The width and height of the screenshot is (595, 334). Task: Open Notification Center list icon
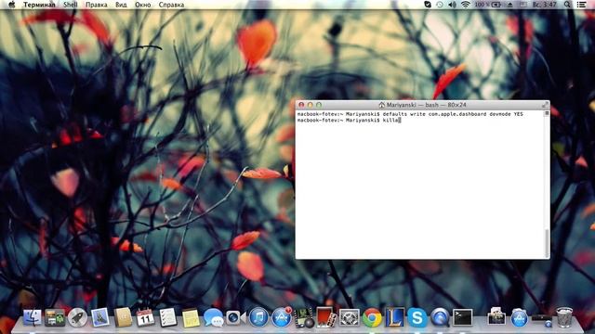pyautogui.click(x=581, y=5)
